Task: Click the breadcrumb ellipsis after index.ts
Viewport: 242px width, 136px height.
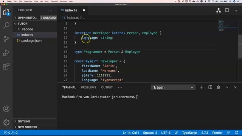Action: (x=84, y=18)
